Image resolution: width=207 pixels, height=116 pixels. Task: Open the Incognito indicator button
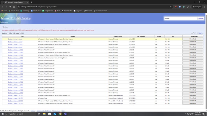197,7
